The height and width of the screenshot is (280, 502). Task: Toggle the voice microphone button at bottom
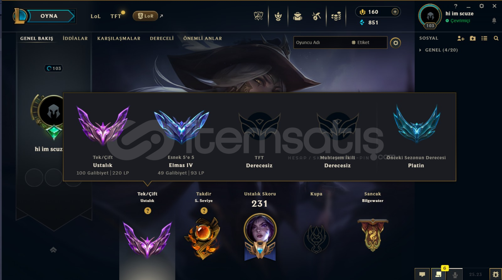(455, 274)
